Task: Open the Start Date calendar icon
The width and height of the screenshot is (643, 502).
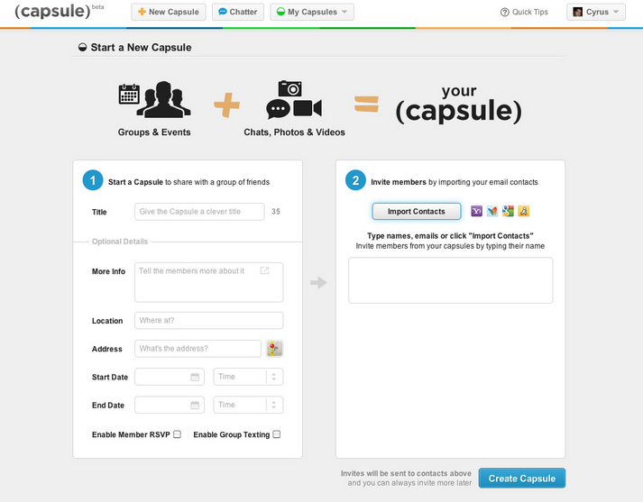Action: (195, 377)
